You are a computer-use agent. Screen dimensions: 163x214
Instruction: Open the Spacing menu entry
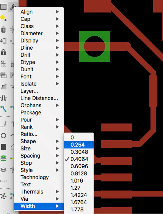[39, 156]
